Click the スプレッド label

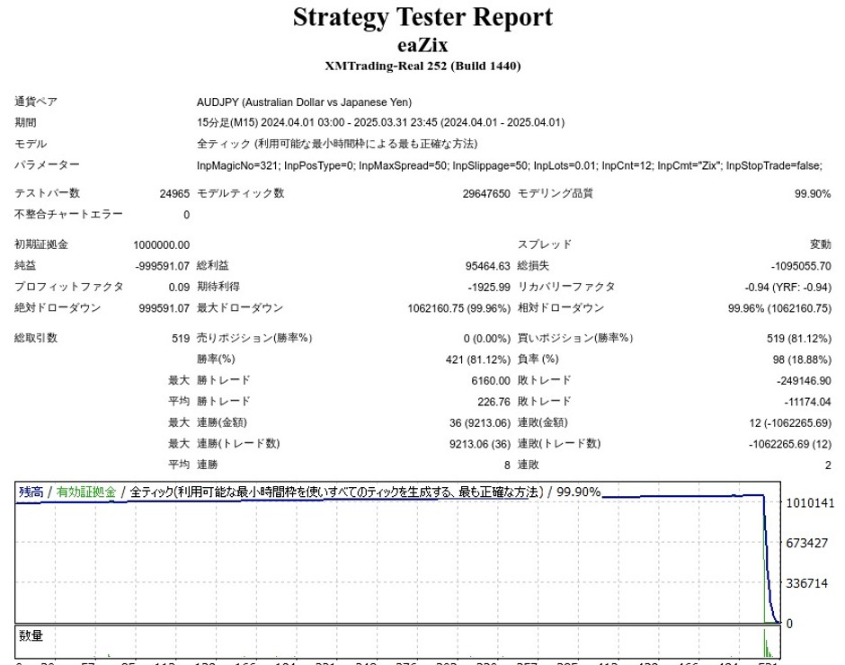(x=544, y=244)
